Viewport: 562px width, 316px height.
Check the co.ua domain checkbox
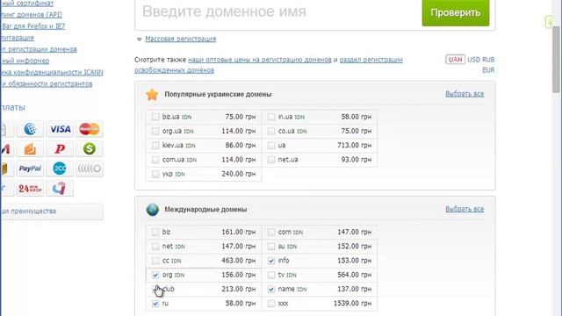tap(271, 131)
